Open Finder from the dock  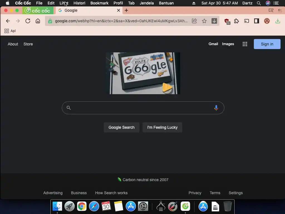[57, 206]
